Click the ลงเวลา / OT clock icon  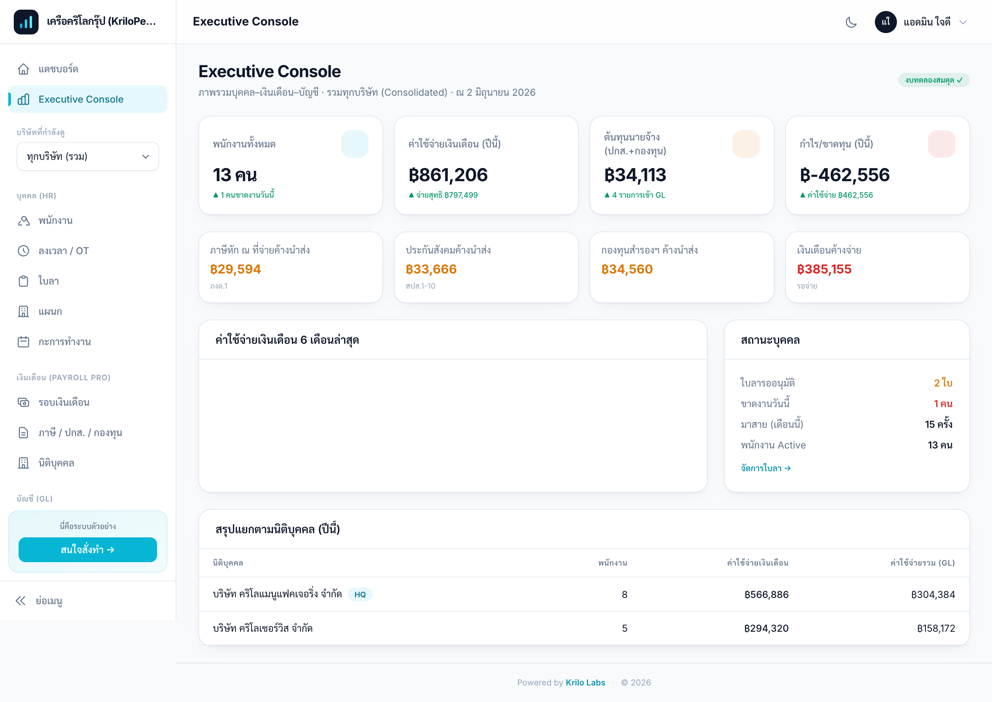(x=23, y=251)
